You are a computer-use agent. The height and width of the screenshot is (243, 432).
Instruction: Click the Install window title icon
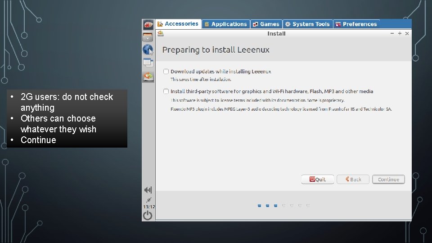point(161,34)
